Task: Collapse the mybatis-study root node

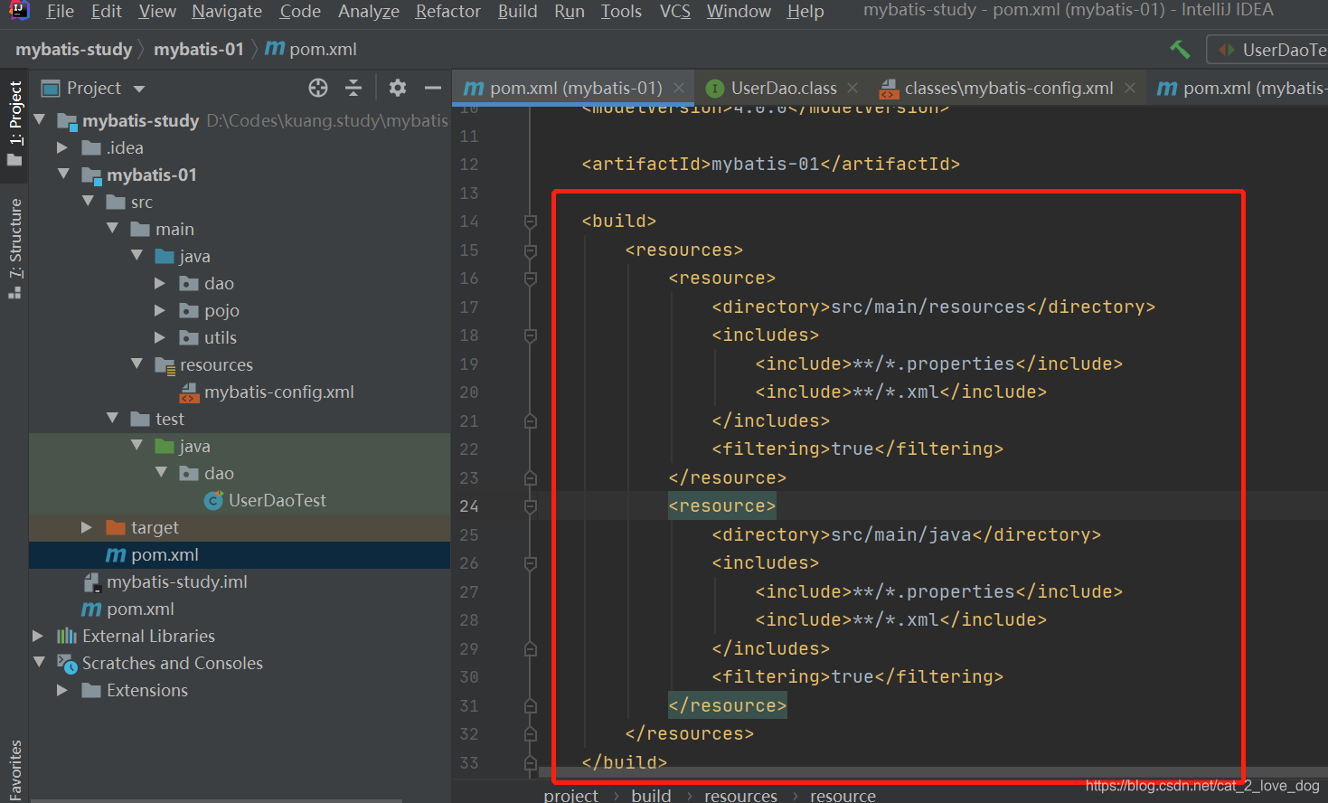Action: point(40,119)
